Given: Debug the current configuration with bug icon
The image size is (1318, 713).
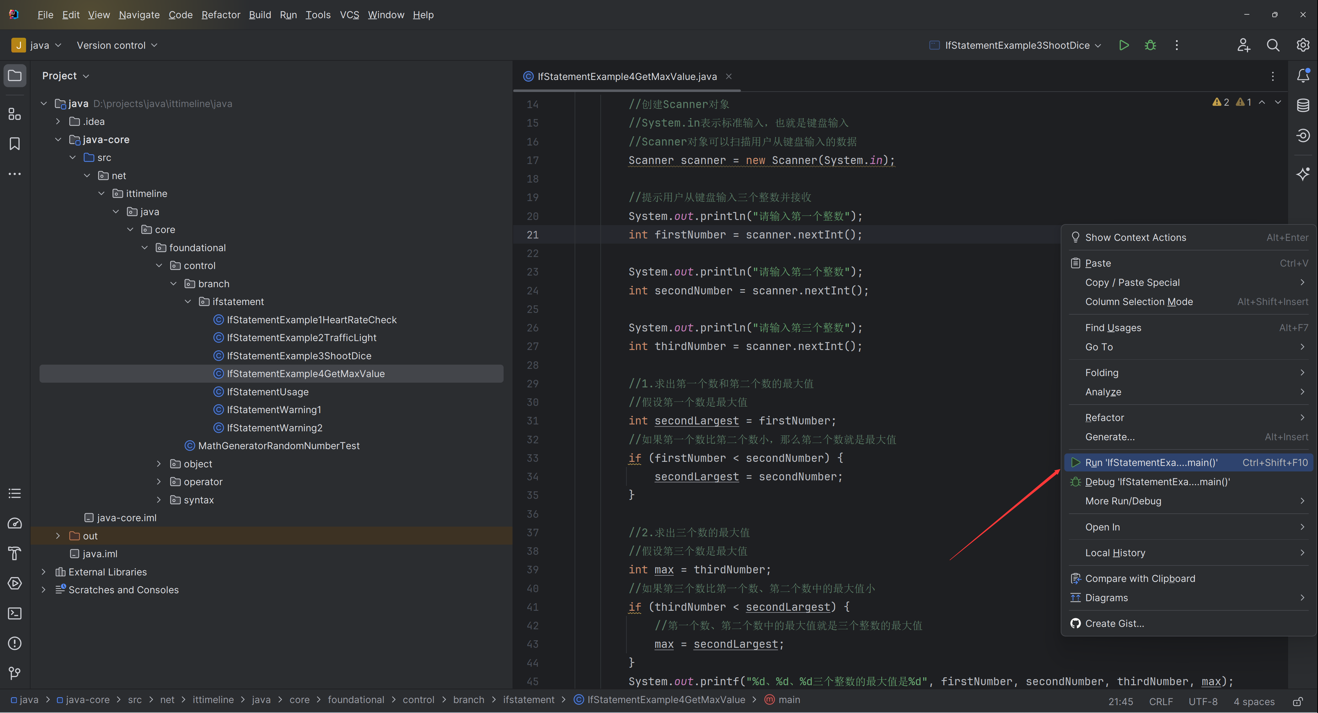Looking at the screenshot, I should [1150, 45].
